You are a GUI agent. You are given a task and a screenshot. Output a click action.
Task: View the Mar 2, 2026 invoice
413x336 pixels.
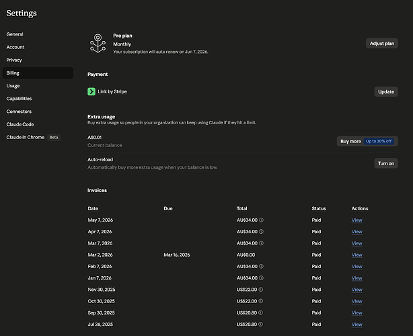tap(357, 255)
